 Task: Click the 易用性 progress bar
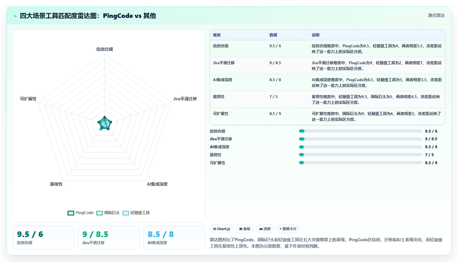(361, 155)
